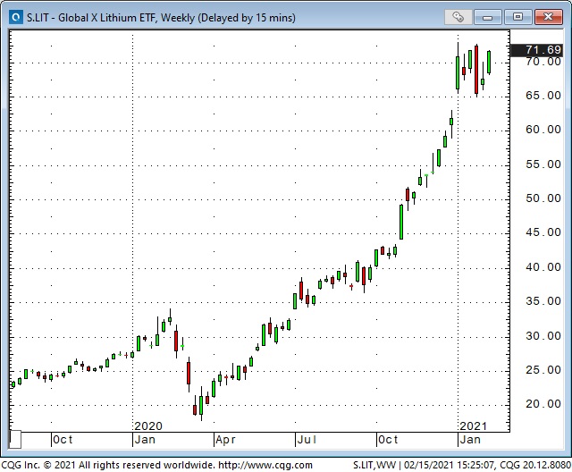572x472 pixels.
Task: Click the 65.00 price axis label
Action: click(x=543, y=96)
